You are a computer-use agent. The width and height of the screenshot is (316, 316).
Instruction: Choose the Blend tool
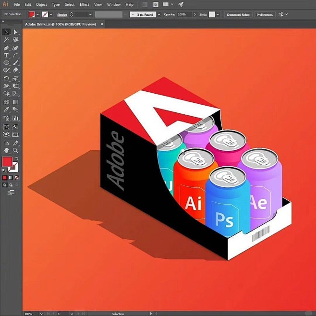(x=15, y=109)
